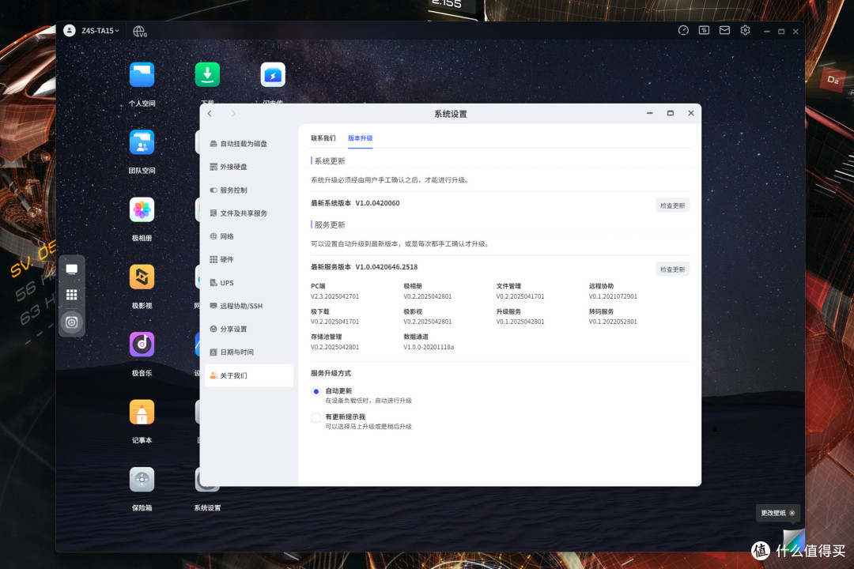Click 数据通道 version V1.0.0-20201118a
Image resolution: width=854 pixels, height=569 pixels.
(429, 347)
